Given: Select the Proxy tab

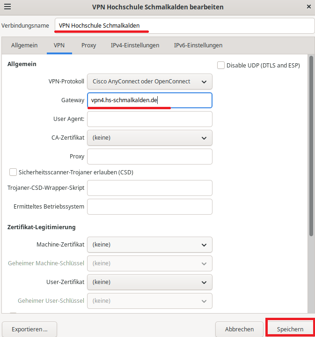Looking at the screenshot, I should [x=88, y=45].
